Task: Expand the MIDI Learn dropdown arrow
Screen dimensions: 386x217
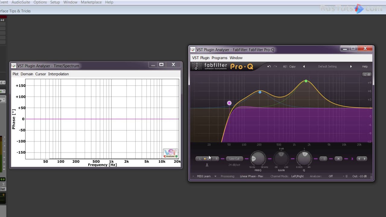Action: [x=215, y=176]
